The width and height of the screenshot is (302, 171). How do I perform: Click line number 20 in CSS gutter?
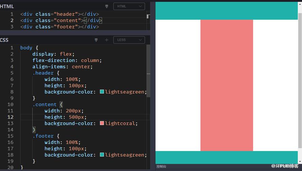click(x=11, y=167)
